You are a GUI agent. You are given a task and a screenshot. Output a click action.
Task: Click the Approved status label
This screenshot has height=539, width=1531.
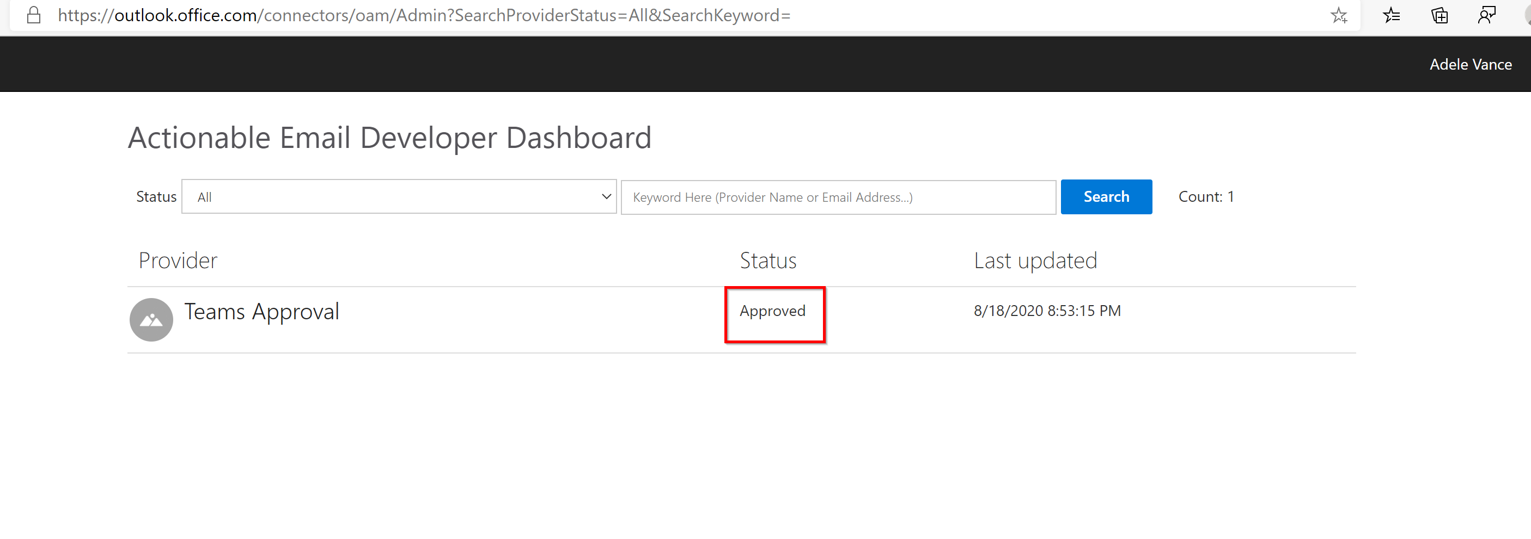[773, 311]
